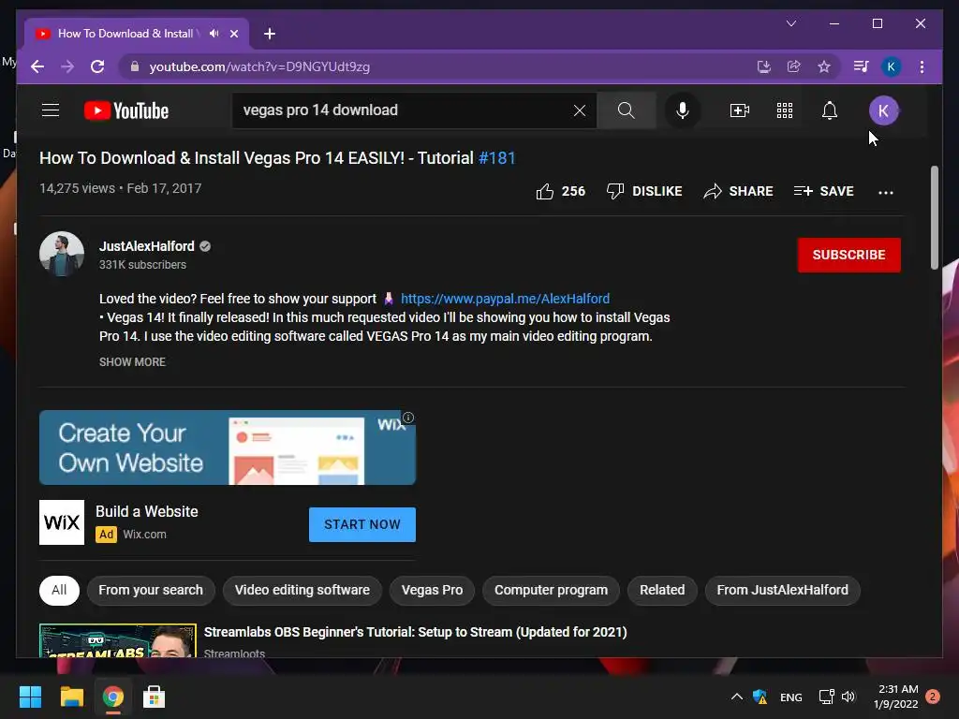The width and height of the screenshot is (959, 719).
Task: Open the Streamlabs video thumbnail
Action: pos(118,640)
